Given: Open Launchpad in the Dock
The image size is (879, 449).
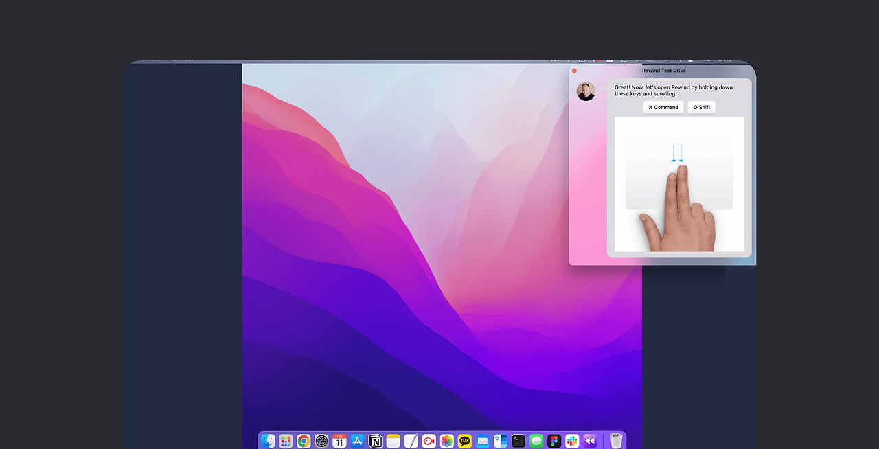Looking at the screenshot, I should click(x=286, y=441).
